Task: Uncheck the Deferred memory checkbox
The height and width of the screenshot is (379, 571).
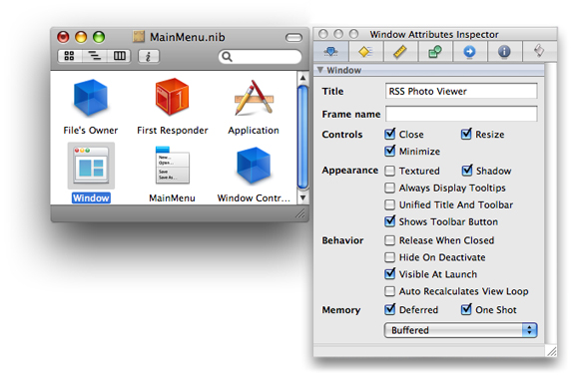Action: click(x=389, y=309)
